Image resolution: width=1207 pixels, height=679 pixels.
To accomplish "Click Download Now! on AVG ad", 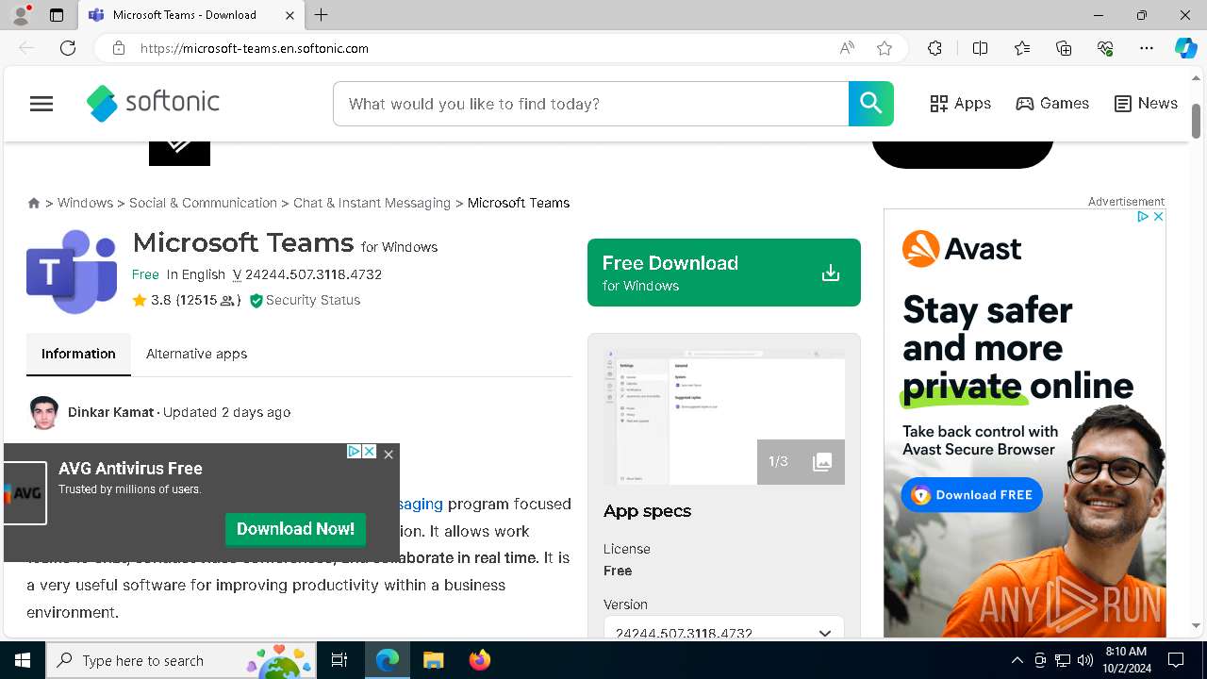I will (x=295, y=529).
